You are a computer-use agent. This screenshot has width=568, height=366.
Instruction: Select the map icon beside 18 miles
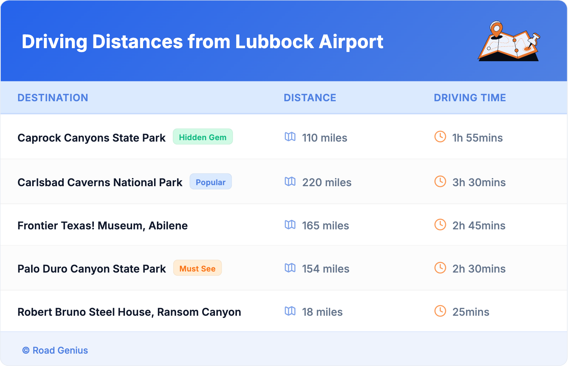click(290, 312)
